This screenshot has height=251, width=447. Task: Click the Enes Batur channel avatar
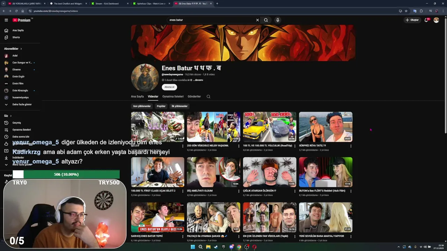click(x=145, y=77)
